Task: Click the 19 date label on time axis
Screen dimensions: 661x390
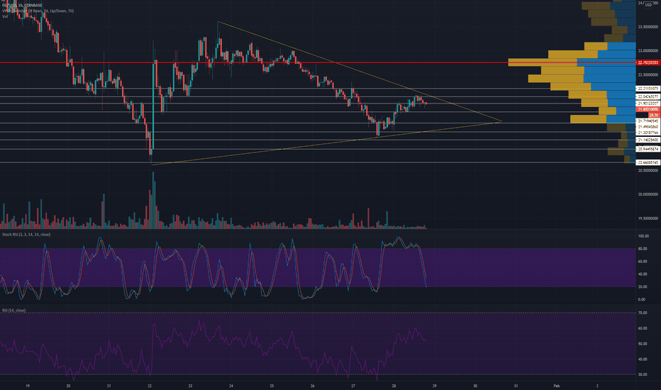Action: click(28, 386)
